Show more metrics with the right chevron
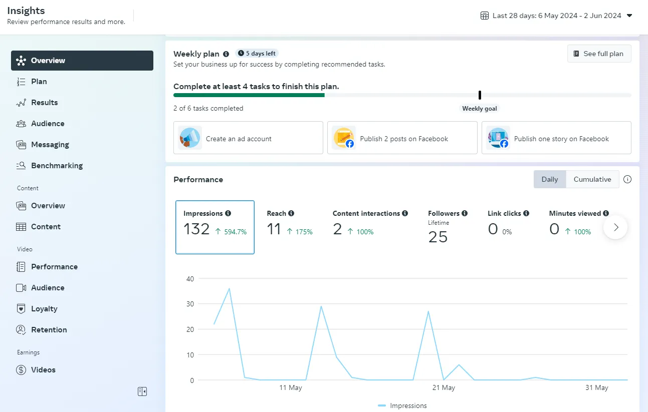The width and height of the screenshot is (648, 412). click(x=616, y=227)
